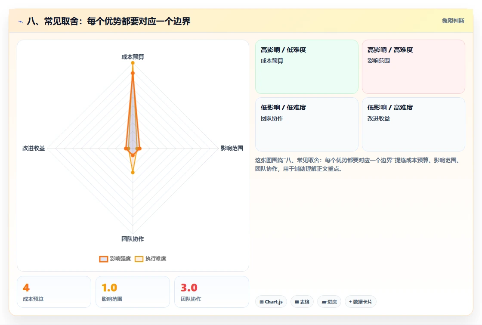The width and height of the screenshot is (482, 325).
Task: Click the 影响范围 radar axis label
Action: [x=232, y=148]
